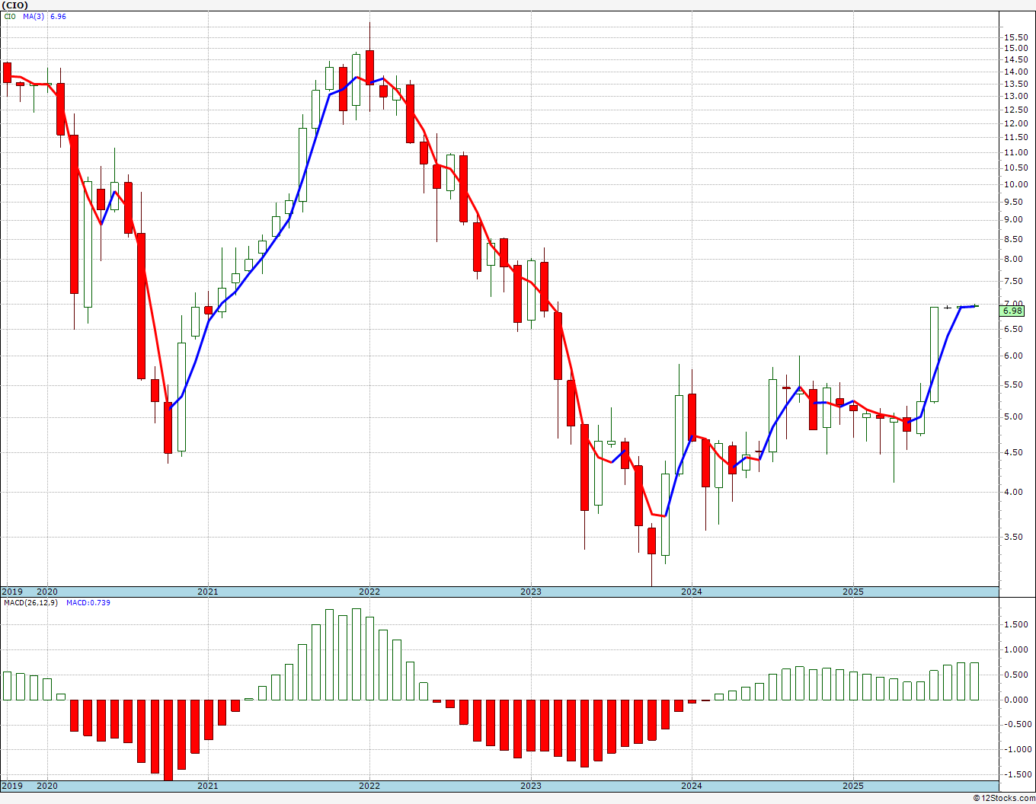Click the CIO ticker title text
The image size is (1036, 804).
point(14,5)
